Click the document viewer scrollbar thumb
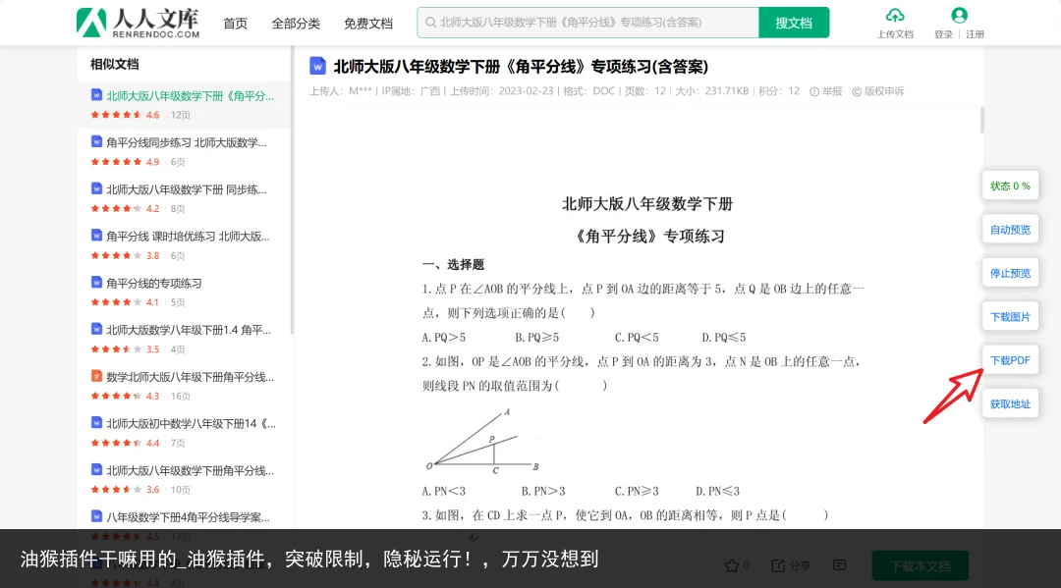1061x588 pixels. pos(981,121)
